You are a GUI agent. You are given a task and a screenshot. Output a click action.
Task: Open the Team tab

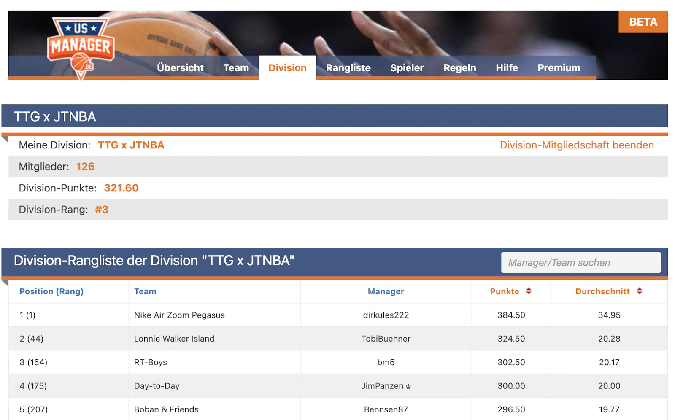236,68
